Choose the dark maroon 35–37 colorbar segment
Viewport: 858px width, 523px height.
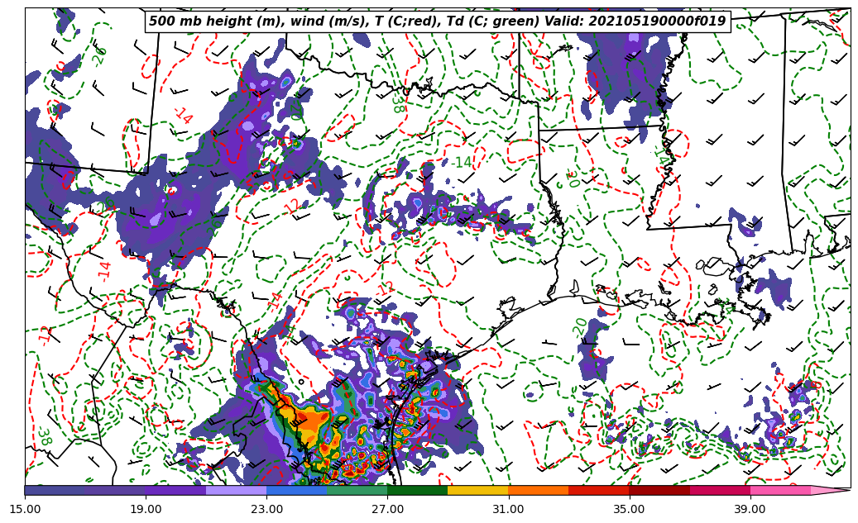[x=659, y=490]
